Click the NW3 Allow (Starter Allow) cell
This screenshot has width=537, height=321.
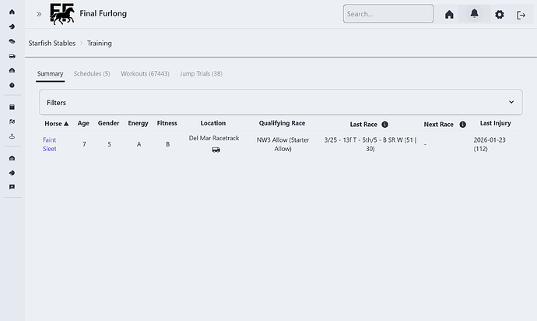(x=283, y=144)
